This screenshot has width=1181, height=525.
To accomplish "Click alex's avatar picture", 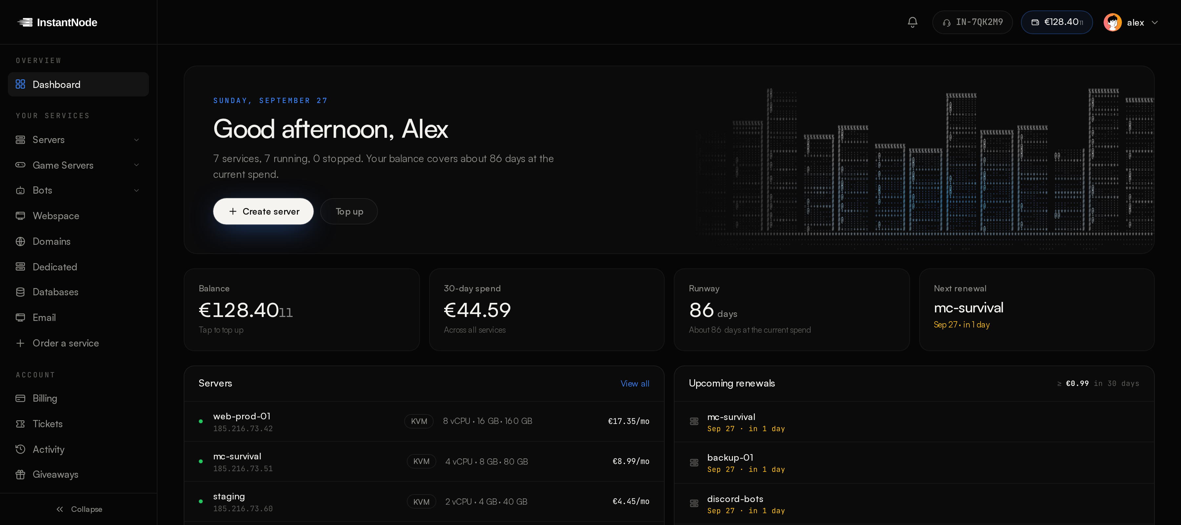I will click(1113, 22).
